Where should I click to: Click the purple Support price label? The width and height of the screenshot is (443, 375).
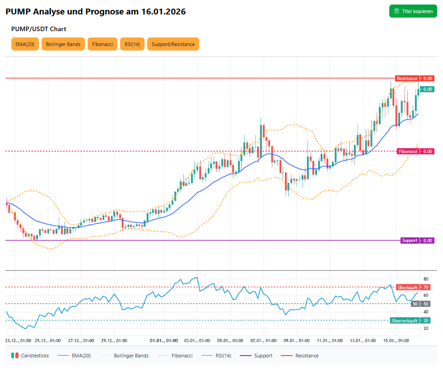pyautogui.click(x=410, y=241)
